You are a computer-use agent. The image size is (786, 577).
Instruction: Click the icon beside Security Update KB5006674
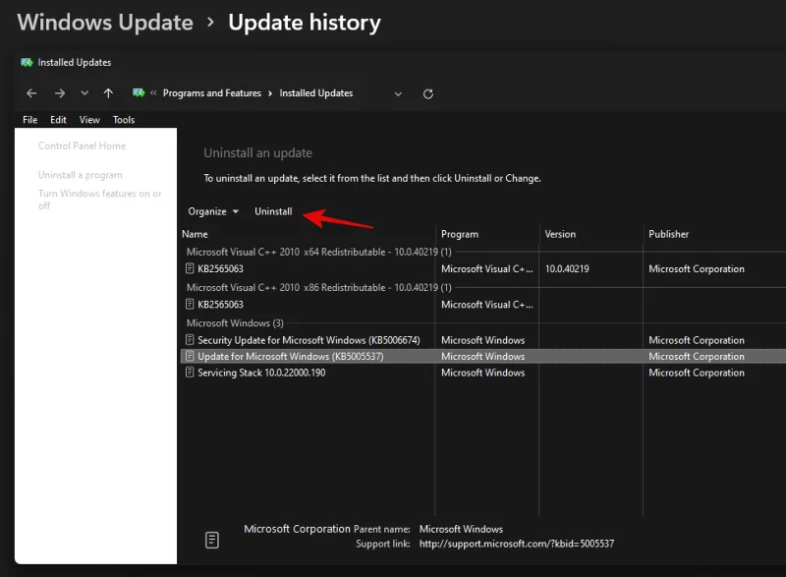coord(192,339)
